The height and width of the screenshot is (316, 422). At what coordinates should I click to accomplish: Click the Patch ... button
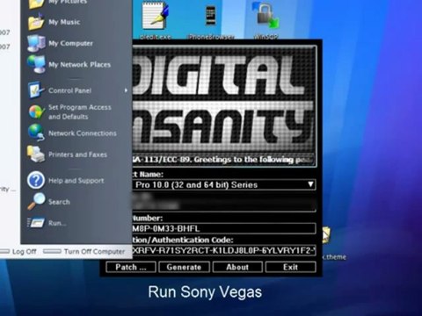(x=130, y=267)
